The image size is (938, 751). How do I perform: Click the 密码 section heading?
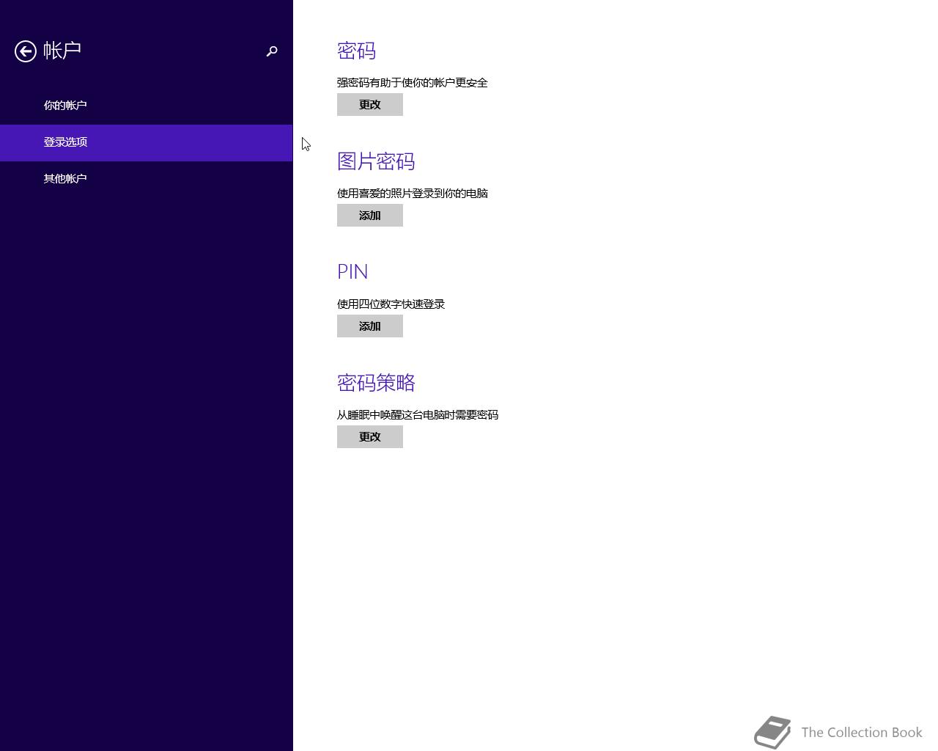click(x=357, y=51)
